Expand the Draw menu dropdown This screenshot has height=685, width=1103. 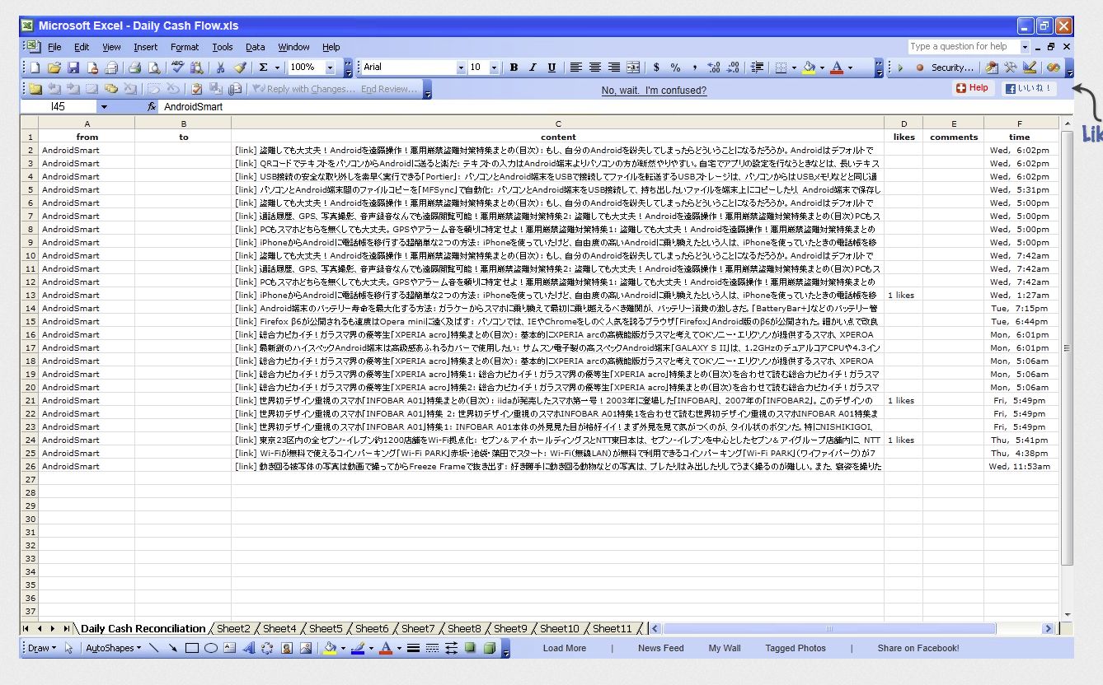[41, 648]
